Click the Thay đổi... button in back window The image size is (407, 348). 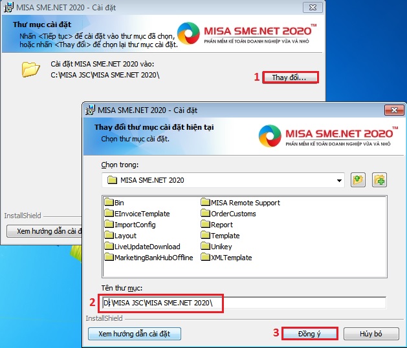(290, 77)
